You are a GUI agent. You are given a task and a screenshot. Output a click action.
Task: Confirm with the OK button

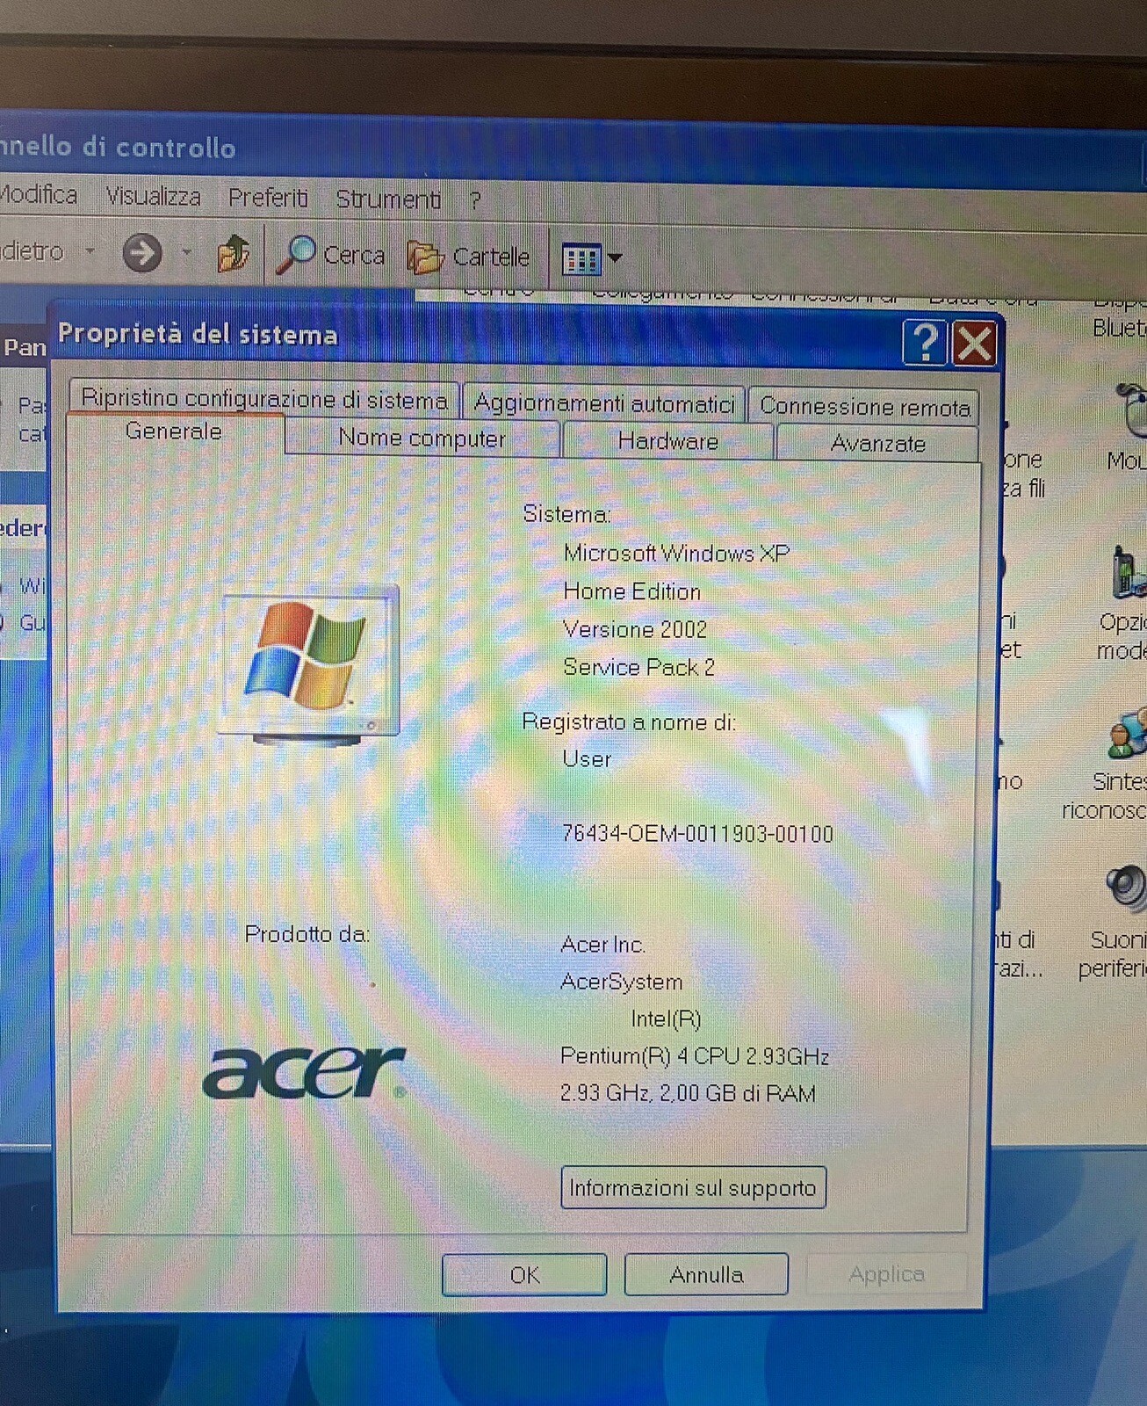pos(524,1275)
